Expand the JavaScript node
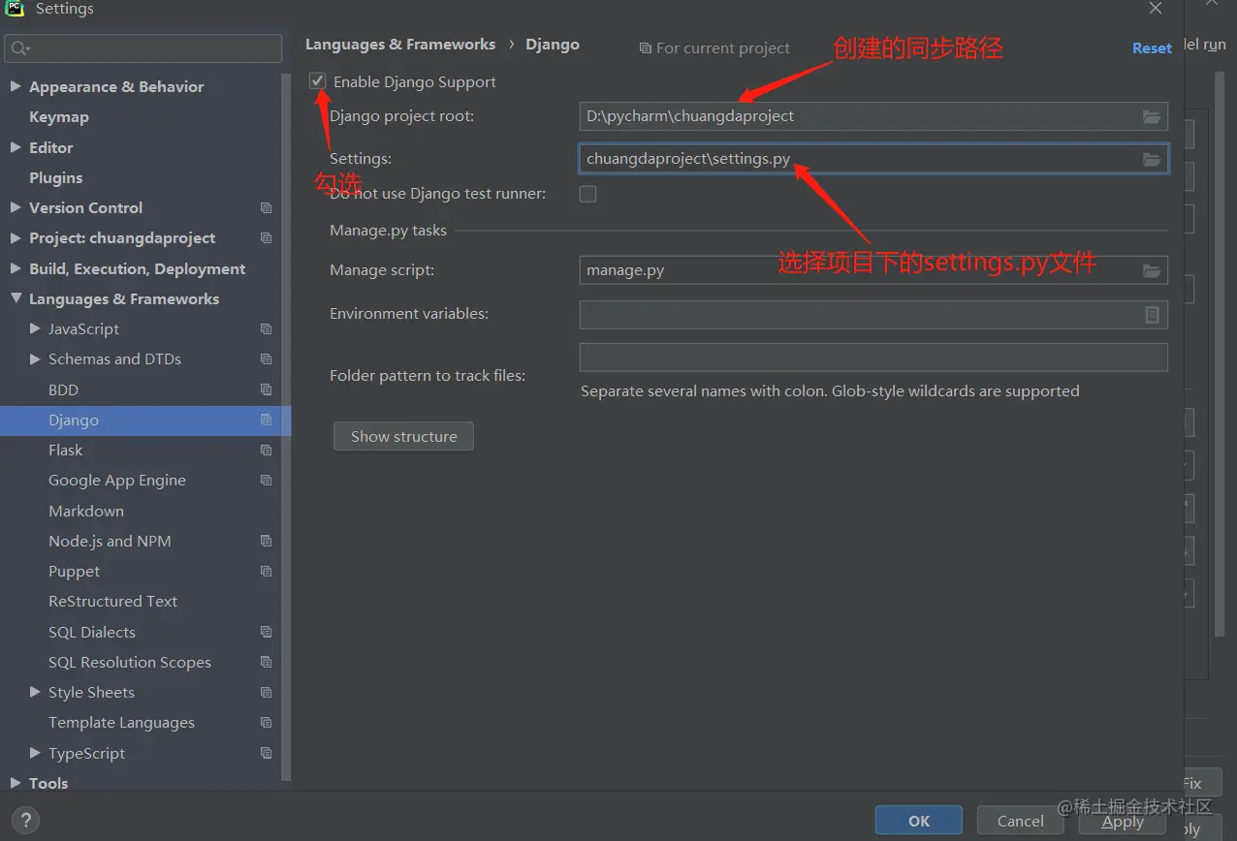 (x=35, y=329)
